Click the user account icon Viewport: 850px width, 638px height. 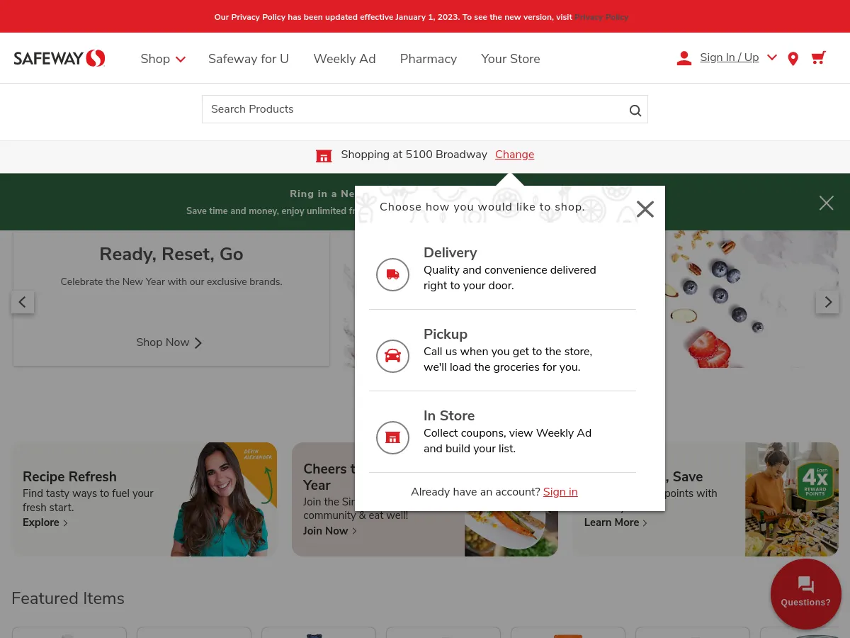[684, 57]
